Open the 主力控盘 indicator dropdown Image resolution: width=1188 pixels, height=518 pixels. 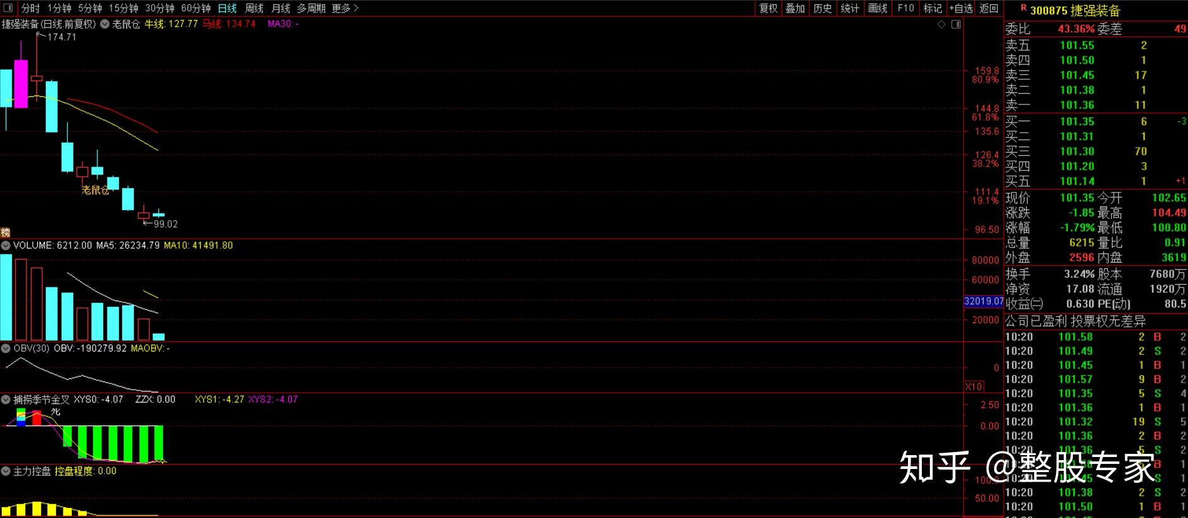pos(6,471)
